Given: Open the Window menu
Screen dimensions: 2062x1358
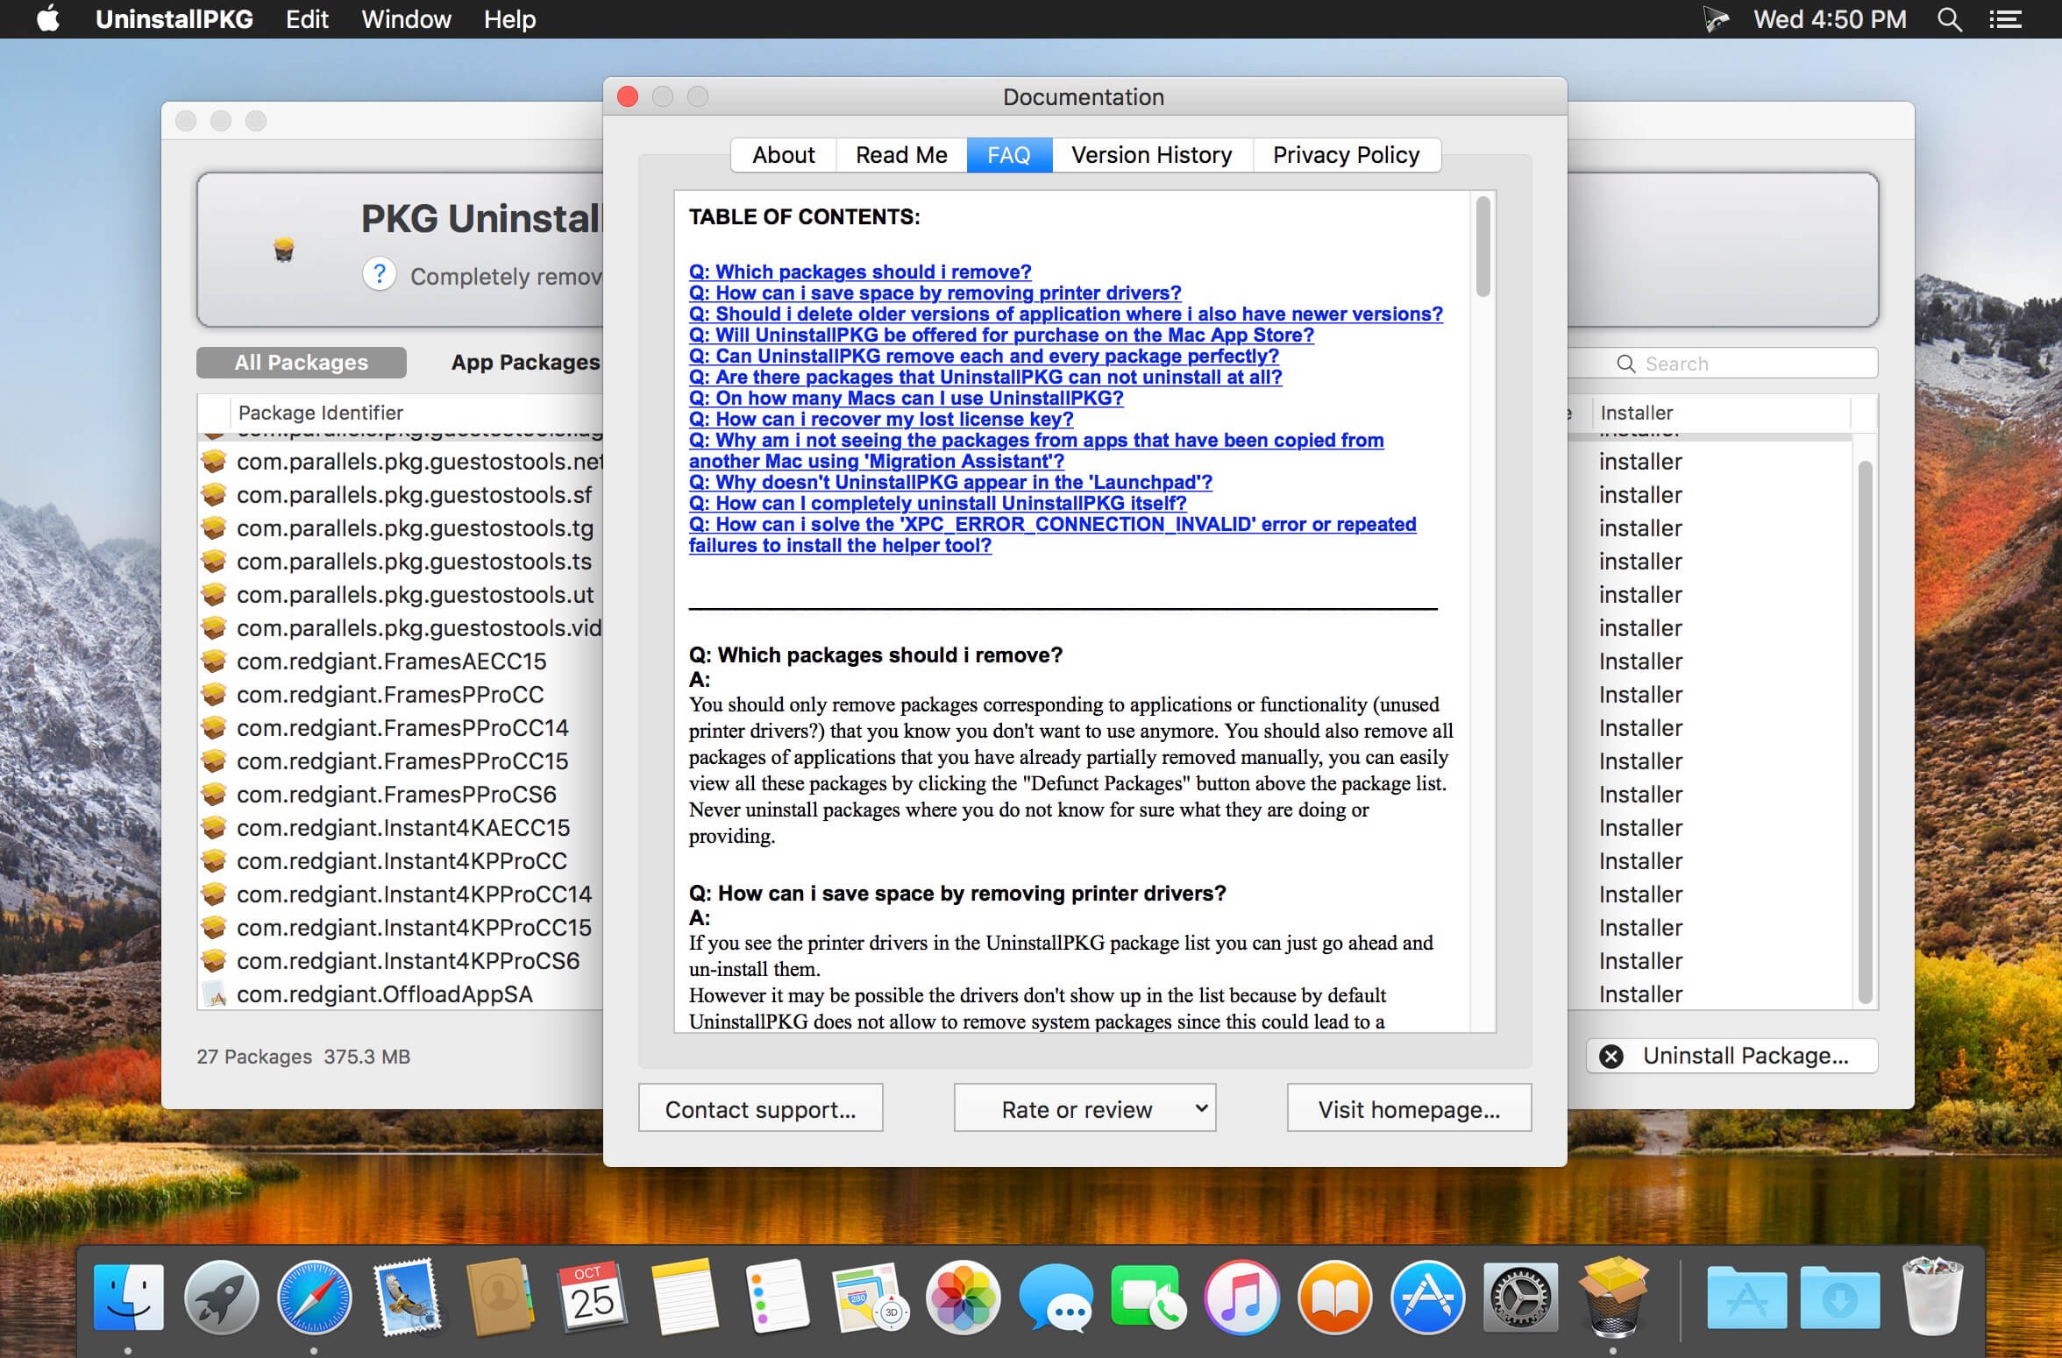Looking at the screenshot, I should tap(406, 19).
